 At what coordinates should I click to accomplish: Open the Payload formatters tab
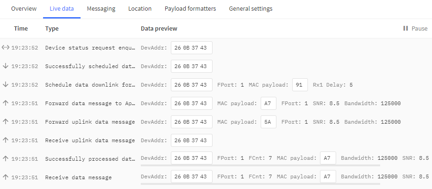coord(190,9)
